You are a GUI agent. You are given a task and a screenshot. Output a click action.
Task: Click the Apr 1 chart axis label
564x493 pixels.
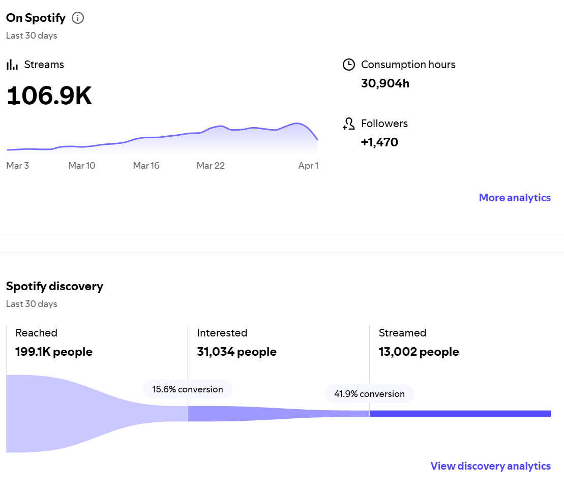[308, 166]
